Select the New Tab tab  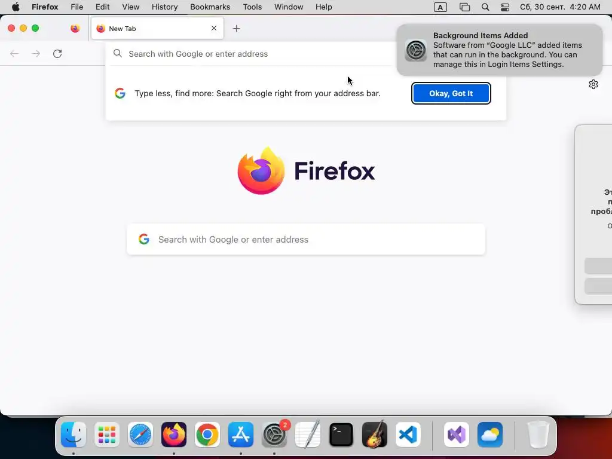(x=157, y=29)
